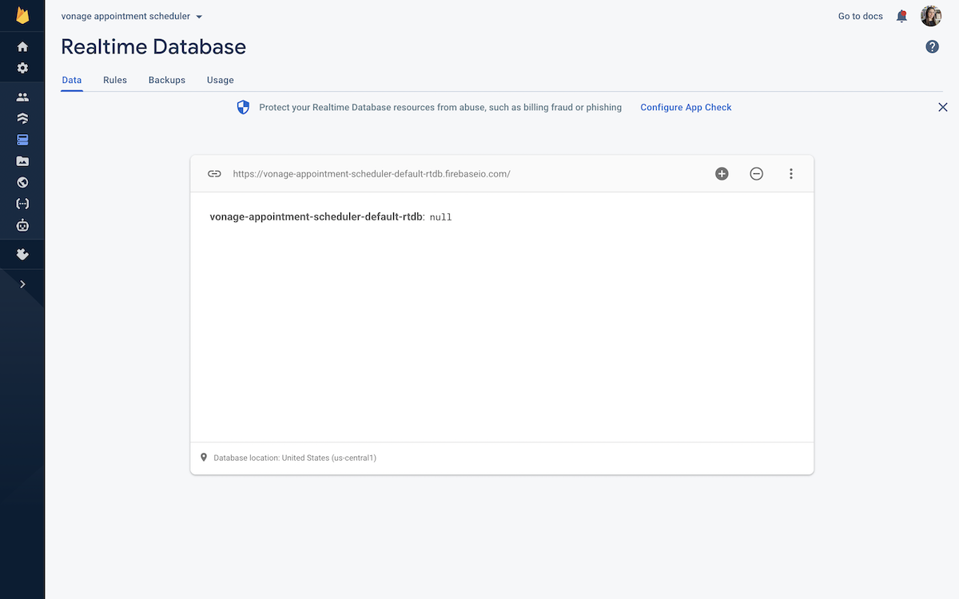Viewport: 959px width, 599px height.
Task: Expand all nodes with plus icon
Action: [x=722, y=173]
